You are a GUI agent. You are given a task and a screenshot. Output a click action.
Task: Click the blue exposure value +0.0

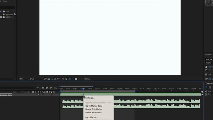coord(70,79)
